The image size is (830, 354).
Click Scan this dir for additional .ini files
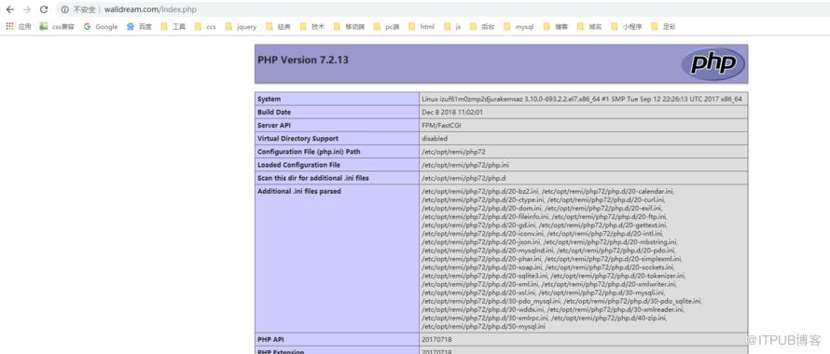pos(312,178)
